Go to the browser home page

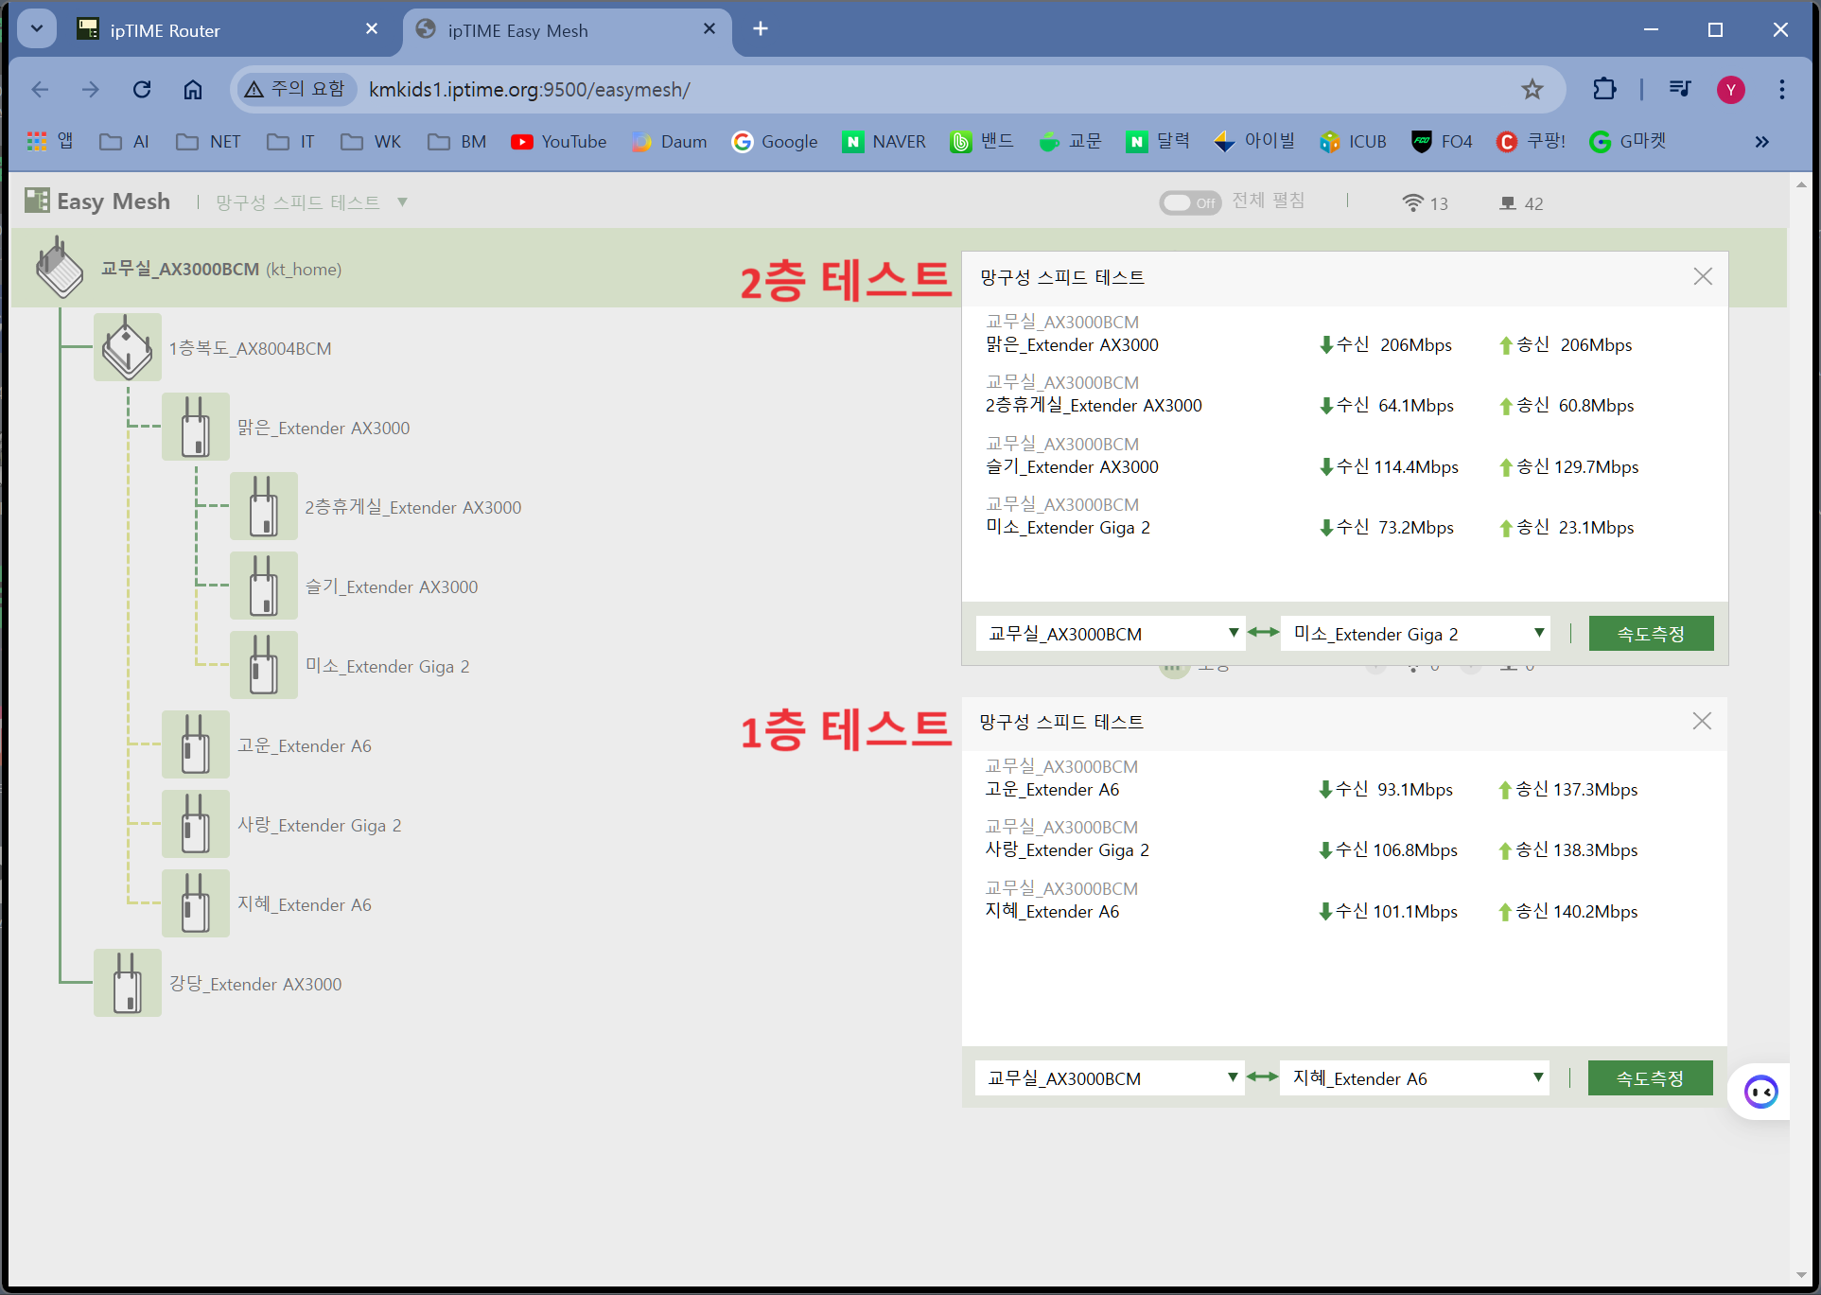point(193,89)
